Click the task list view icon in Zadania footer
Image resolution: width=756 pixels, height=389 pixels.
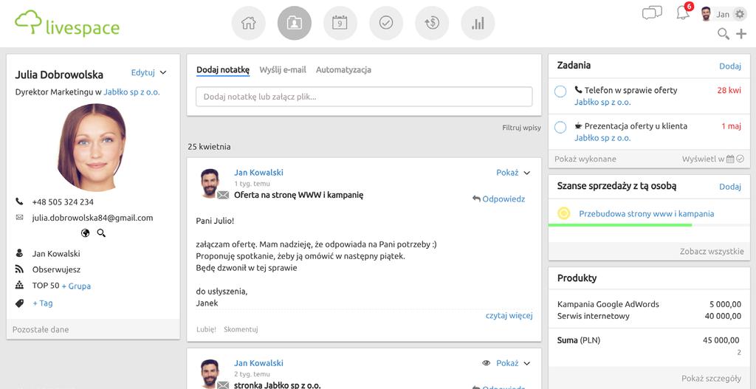[740, 159]
